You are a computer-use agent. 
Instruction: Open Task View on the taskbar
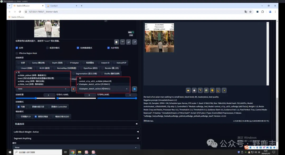pyautogui.click(x=65, y=152)
